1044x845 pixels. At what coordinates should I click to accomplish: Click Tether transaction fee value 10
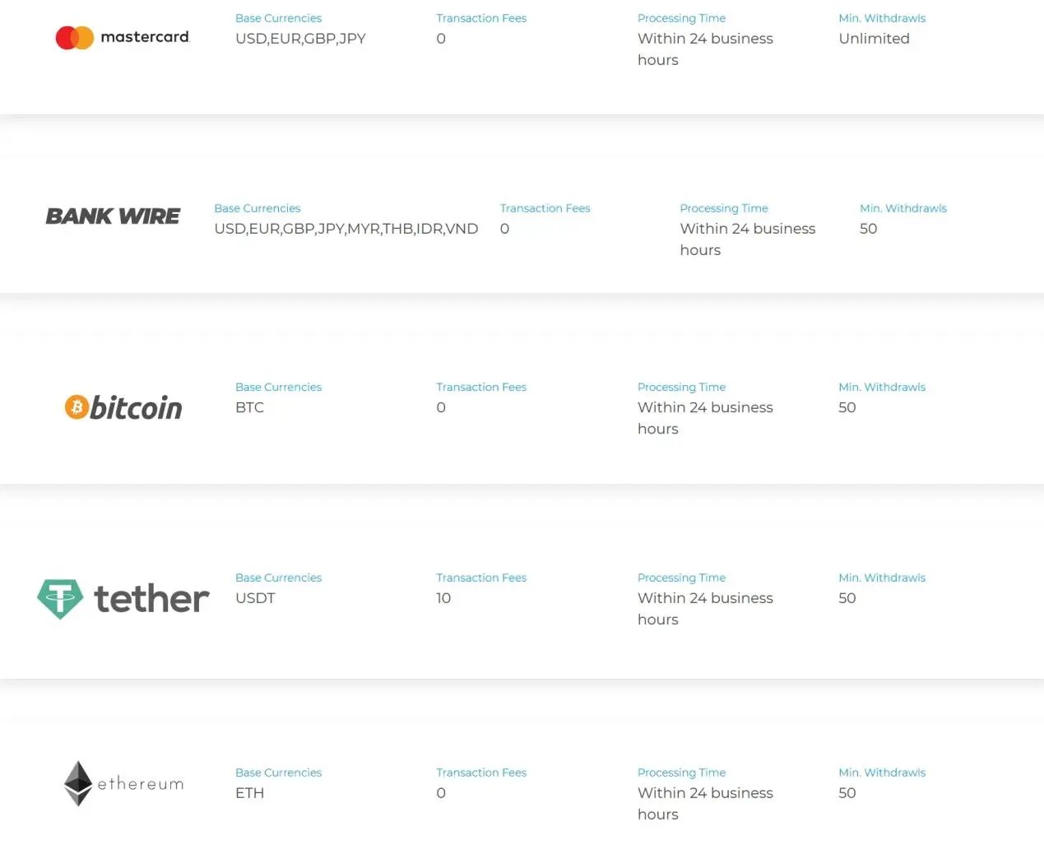tap(443, 598)
